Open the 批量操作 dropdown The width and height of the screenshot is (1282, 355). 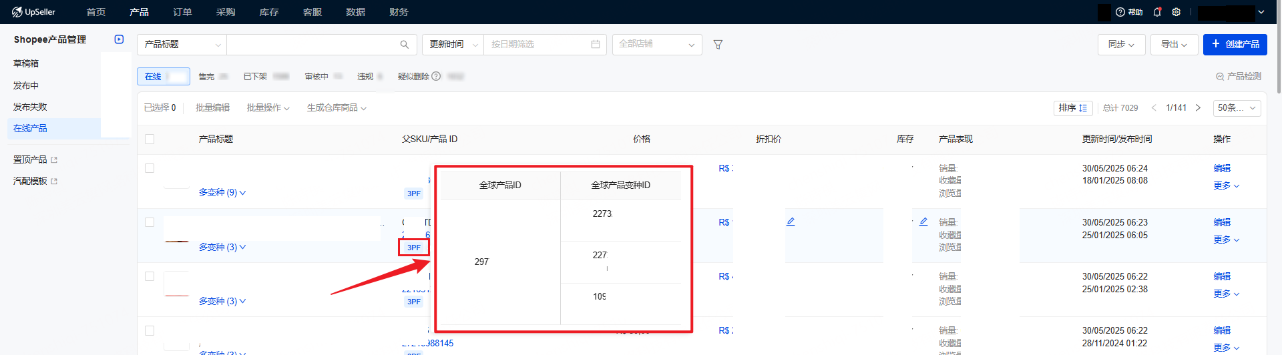tap(268, 108)
